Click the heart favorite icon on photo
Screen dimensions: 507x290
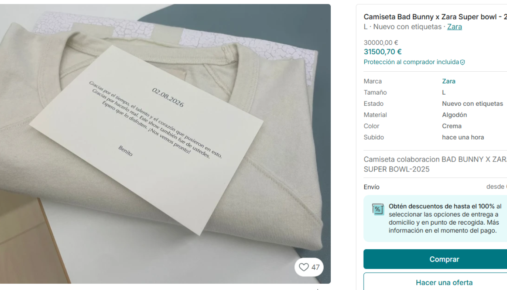pyautogui.click(x=304, y=267)
